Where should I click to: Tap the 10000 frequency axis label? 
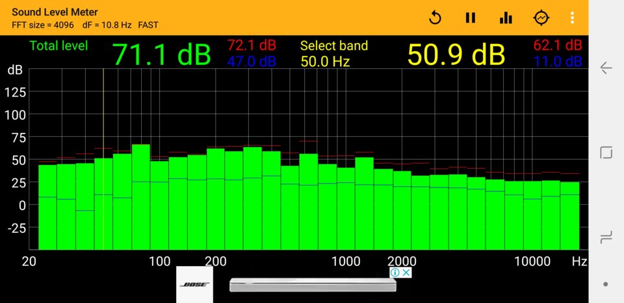tap(532, 261)
